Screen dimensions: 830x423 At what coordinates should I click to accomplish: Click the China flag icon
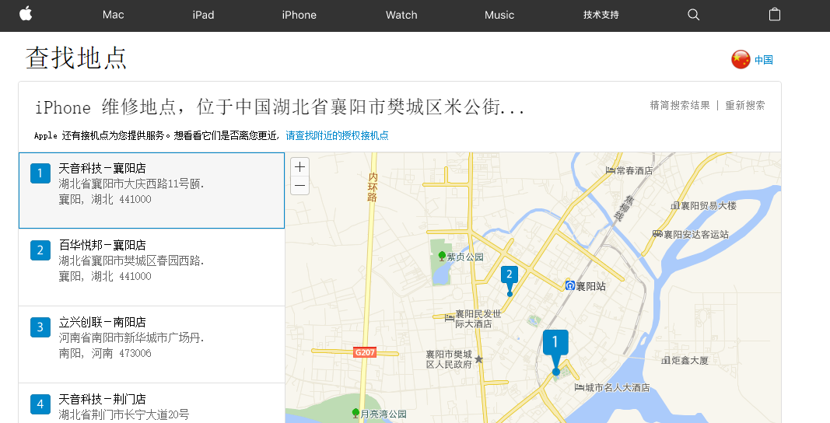741,60
